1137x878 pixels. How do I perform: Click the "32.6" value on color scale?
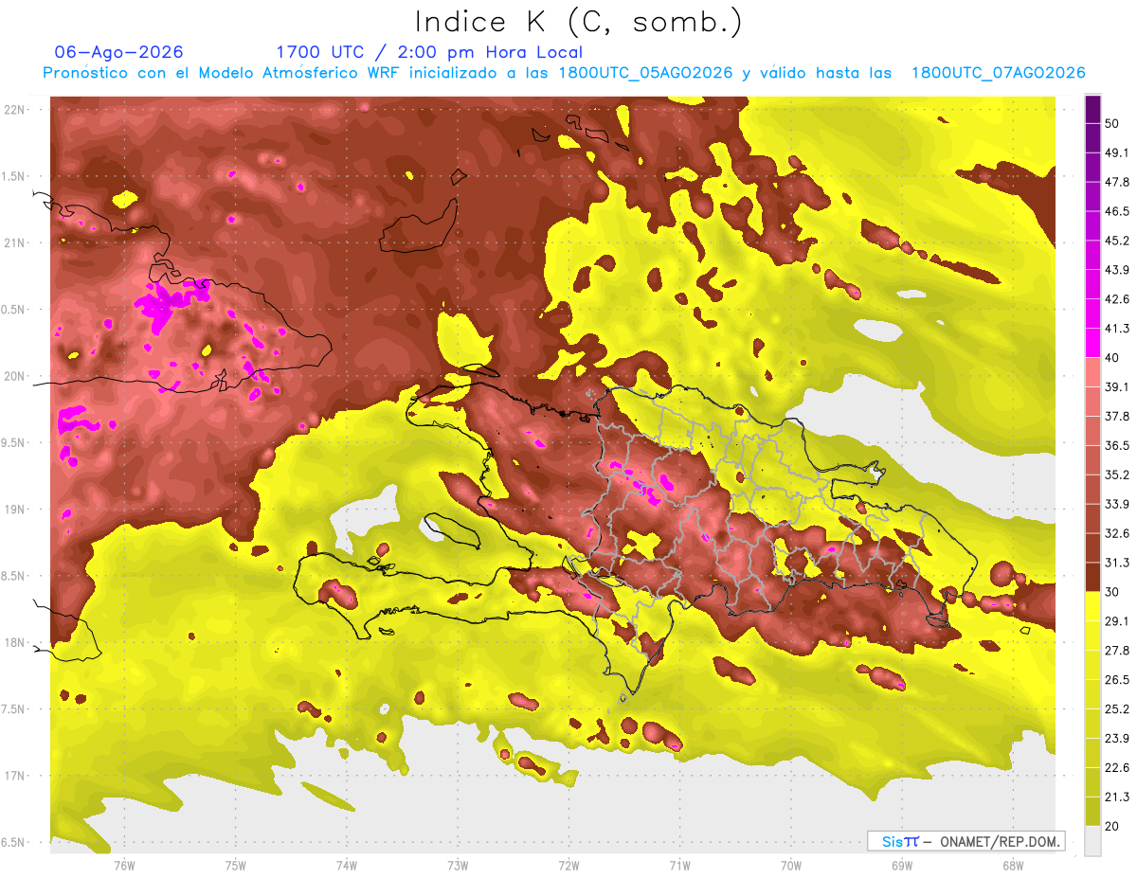[1116, 533]
